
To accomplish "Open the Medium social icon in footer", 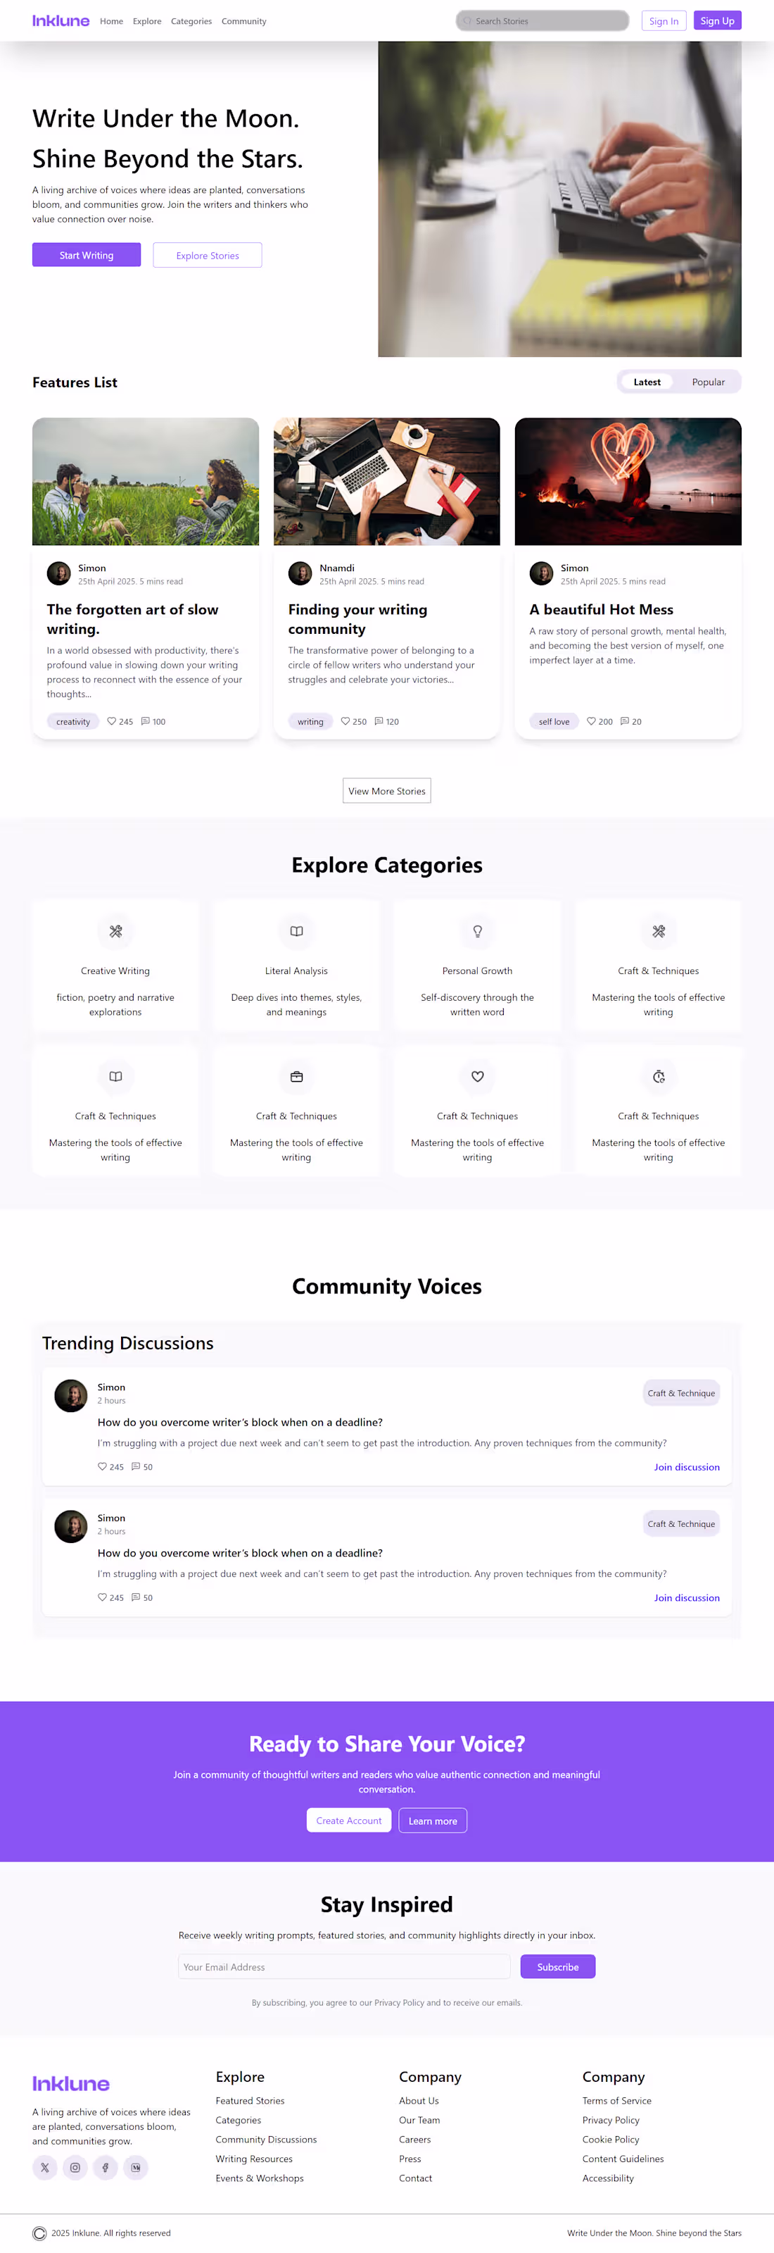I will pyautogui.click(x=135, y=2166).
